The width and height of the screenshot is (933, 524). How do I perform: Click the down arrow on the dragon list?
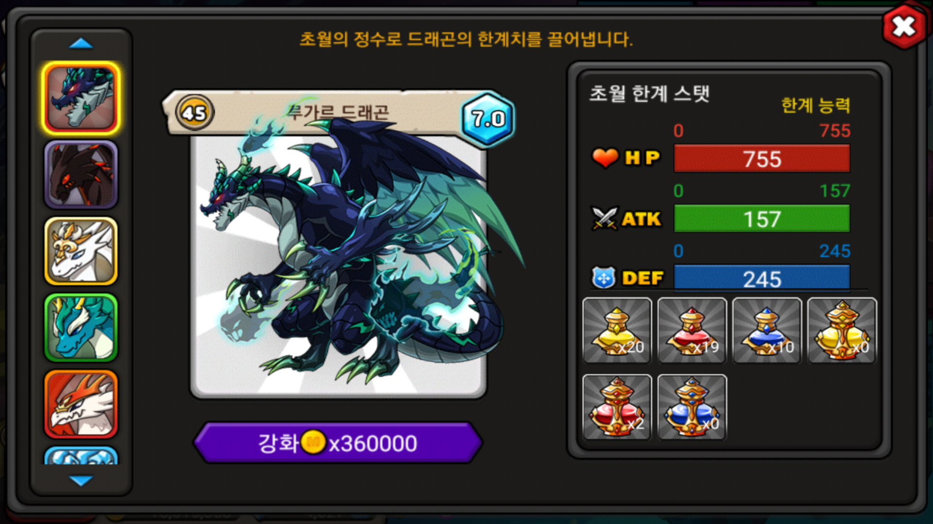coord(81,480)
